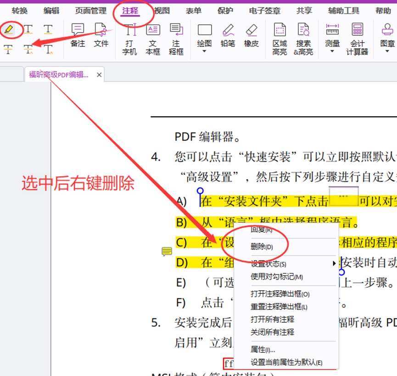
Task: Attach a 文件 file annotation
Action: coord(101,35)
